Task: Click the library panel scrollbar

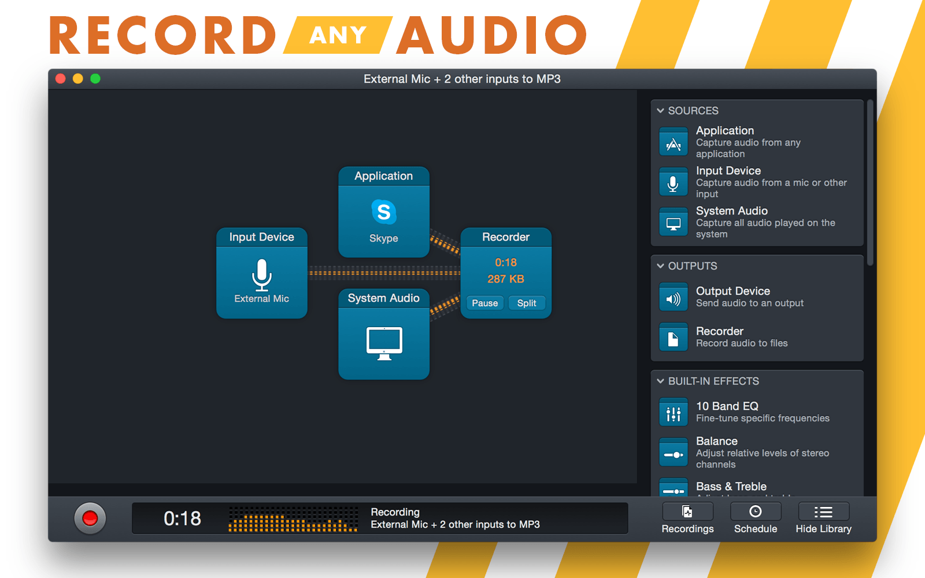Action: (x=870, y=183)
